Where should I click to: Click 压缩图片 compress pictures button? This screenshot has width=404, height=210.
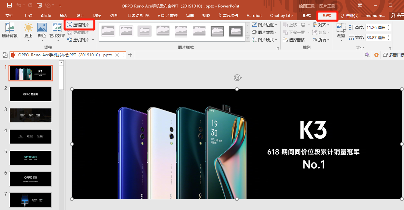click(78, 25)
